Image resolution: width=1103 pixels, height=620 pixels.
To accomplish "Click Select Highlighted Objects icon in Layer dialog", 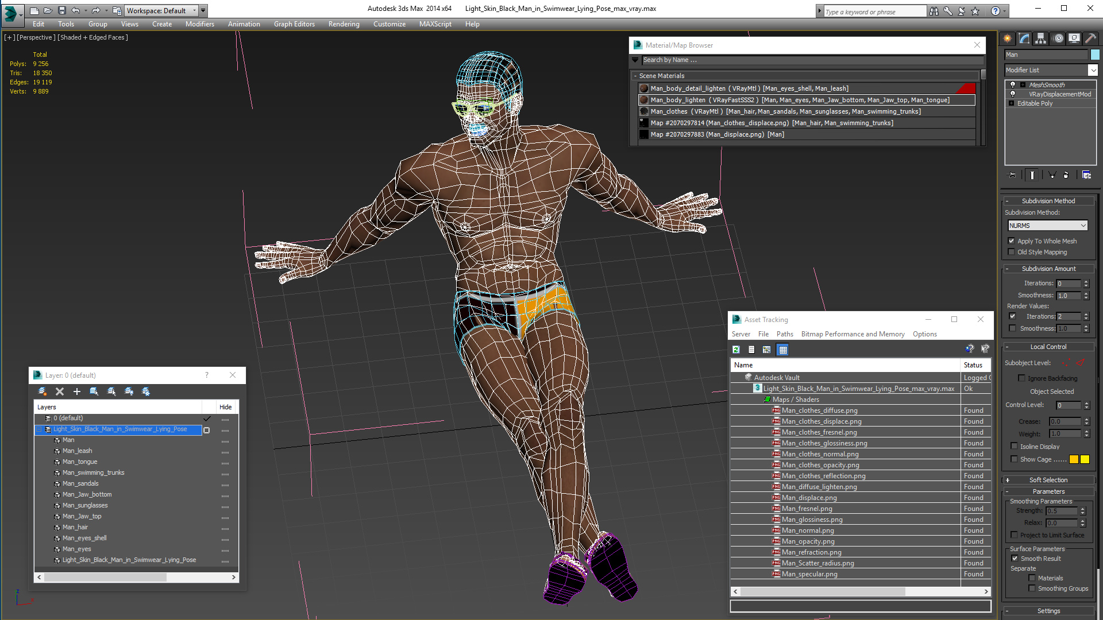I will pos(94,392).
